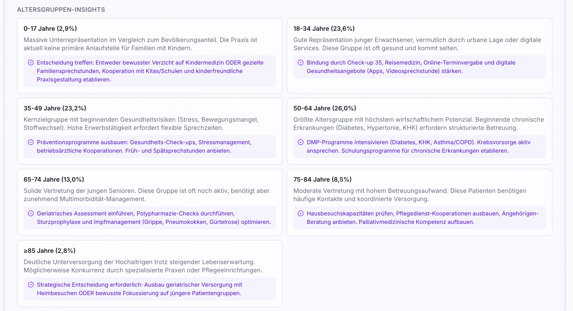Click the 75-84 Jahre (8,5%) card title

322,179
